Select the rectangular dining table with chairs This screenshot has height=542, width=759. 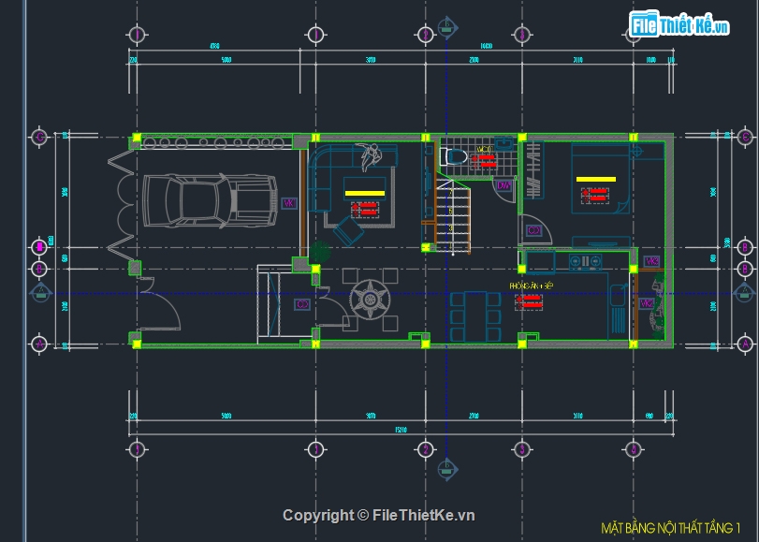tap(475, 315)
